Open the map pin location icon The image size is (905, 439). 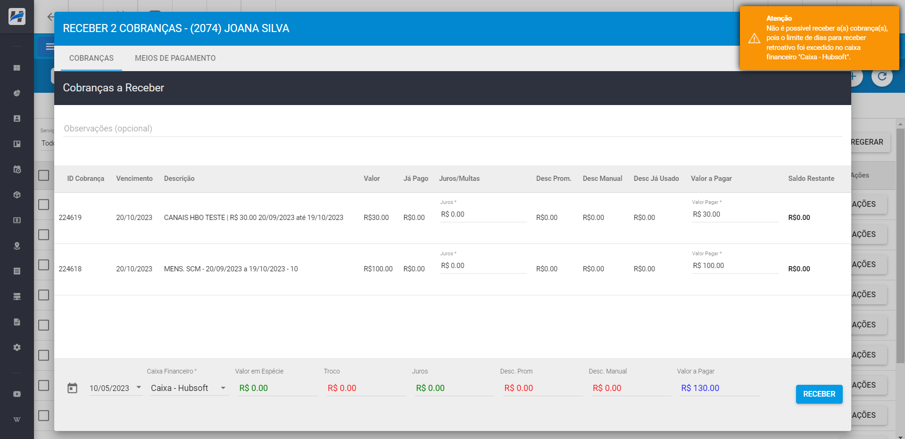(x=17, y=246)
